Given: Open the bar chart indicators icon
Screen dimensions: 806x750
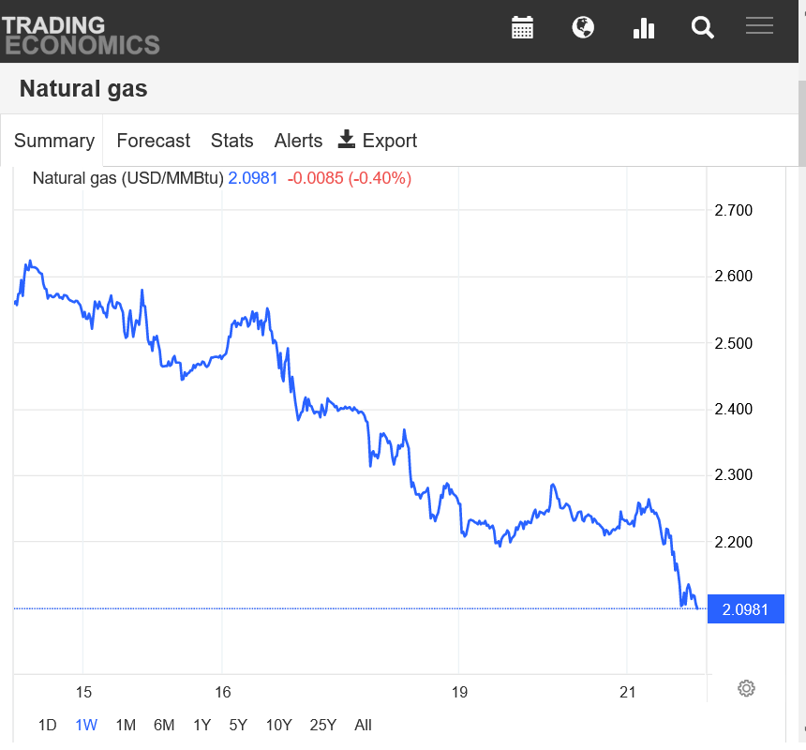Looking at the screenshot, I should [x=643, y=28].
